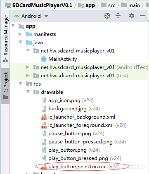Screen dimensions: 149x174
Task: Select ic_launcher_background.xml file
Action: 82,117
